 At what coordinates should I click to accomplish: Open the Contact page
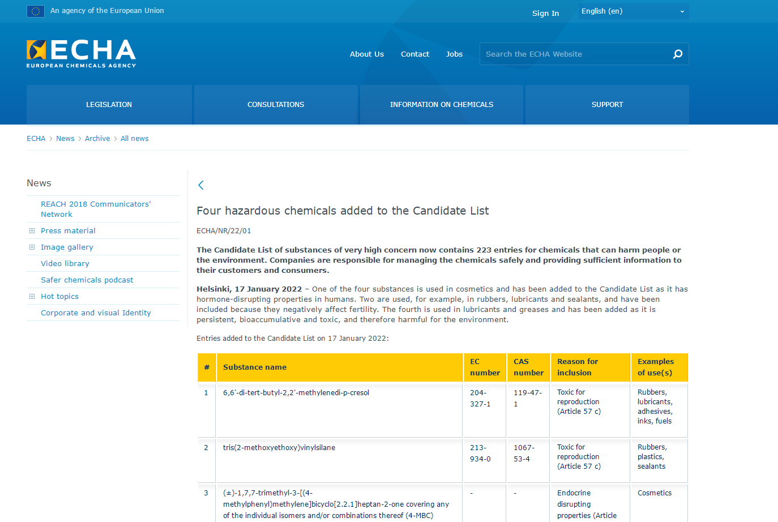point(415,54)
